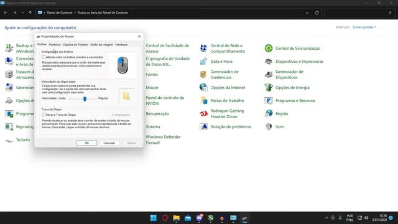Open the Opções da Internet globe icon
The image size is (398, 224).
coord(203,87)
